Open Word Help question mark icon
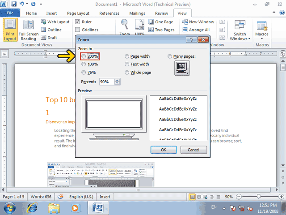 [x=282, y=13]
